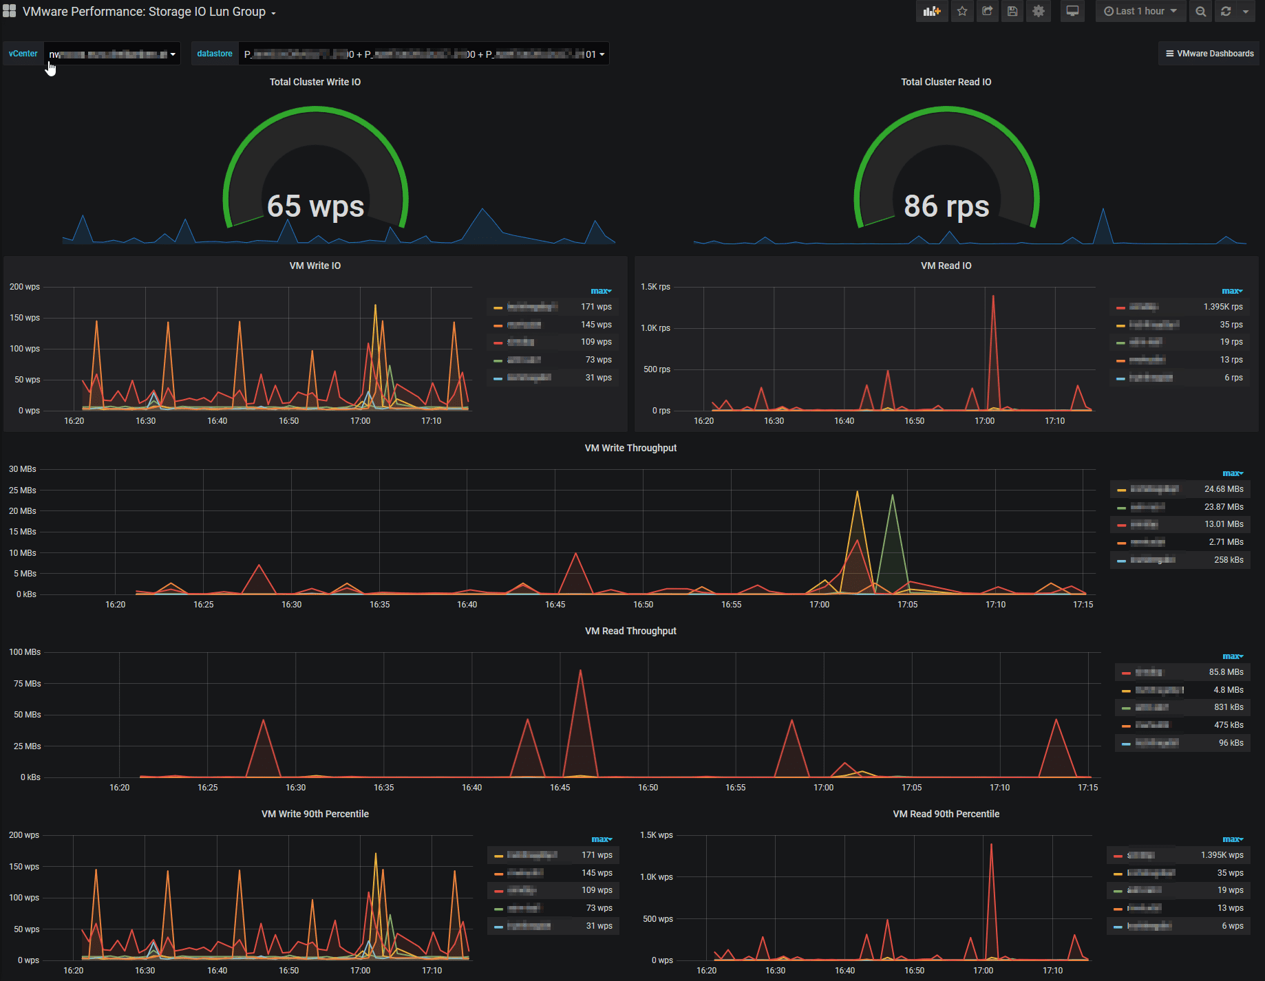Open Total Cluster Read IO panel title menu

coord(946,82)
